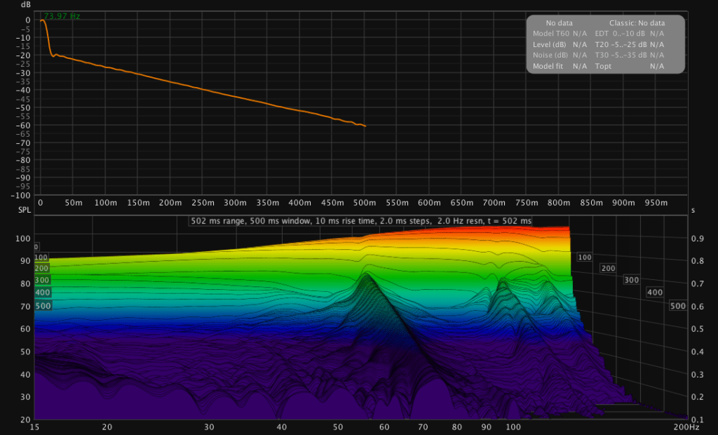Click the waterfall resonance peak near 56 Hz
This screenshot has width=718, height=435.
[365, 275]
